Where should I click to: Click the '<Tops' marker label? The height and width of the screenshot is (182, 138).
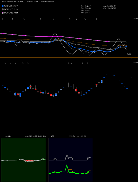(136, 18)
